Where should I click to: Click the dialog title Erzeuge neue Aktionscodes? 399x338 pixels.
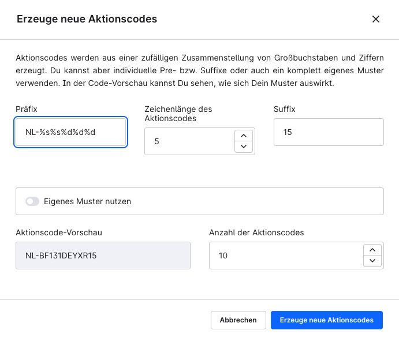(x=87, y=19)
